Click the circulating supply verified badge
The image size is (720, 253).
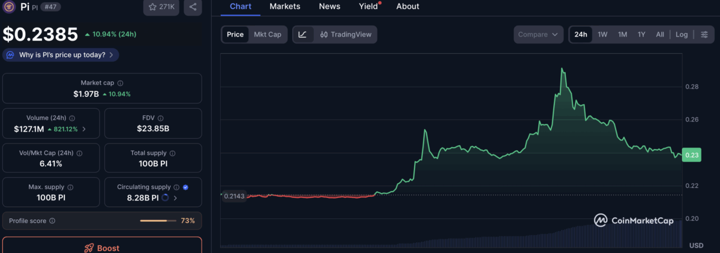click(x=185, y=187)
